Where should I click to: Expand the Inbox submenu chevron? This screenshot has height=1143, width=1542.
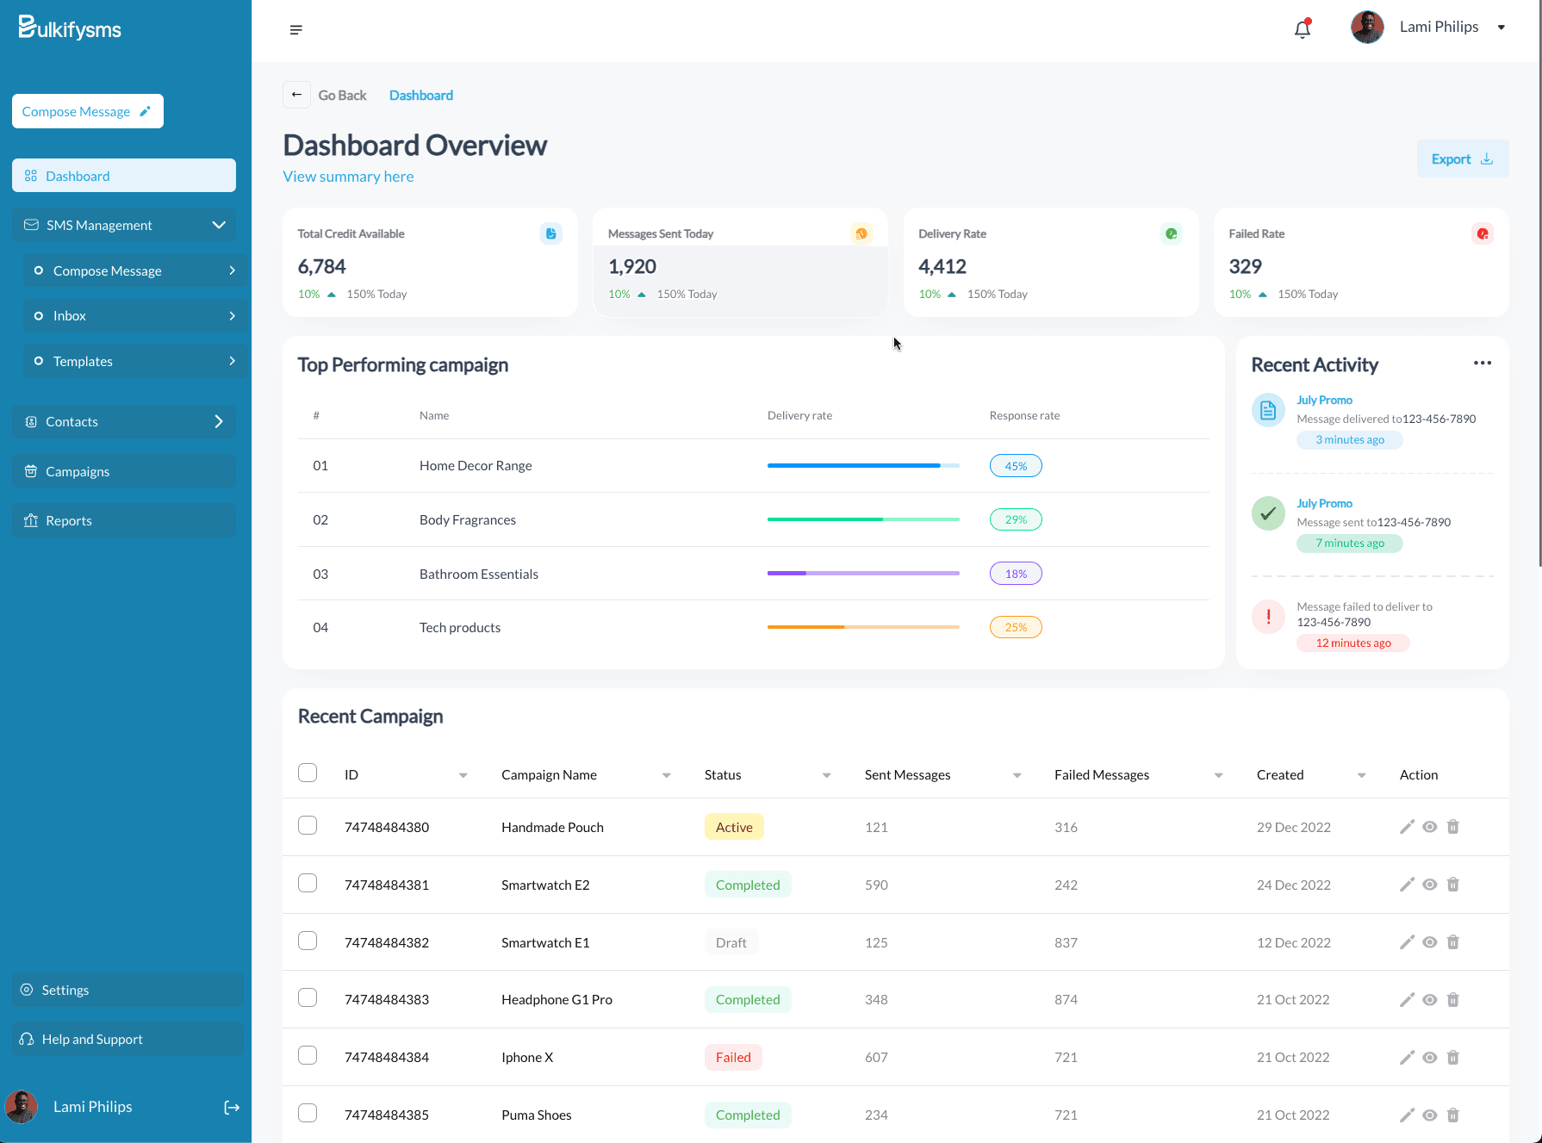[x=232, y=316]
